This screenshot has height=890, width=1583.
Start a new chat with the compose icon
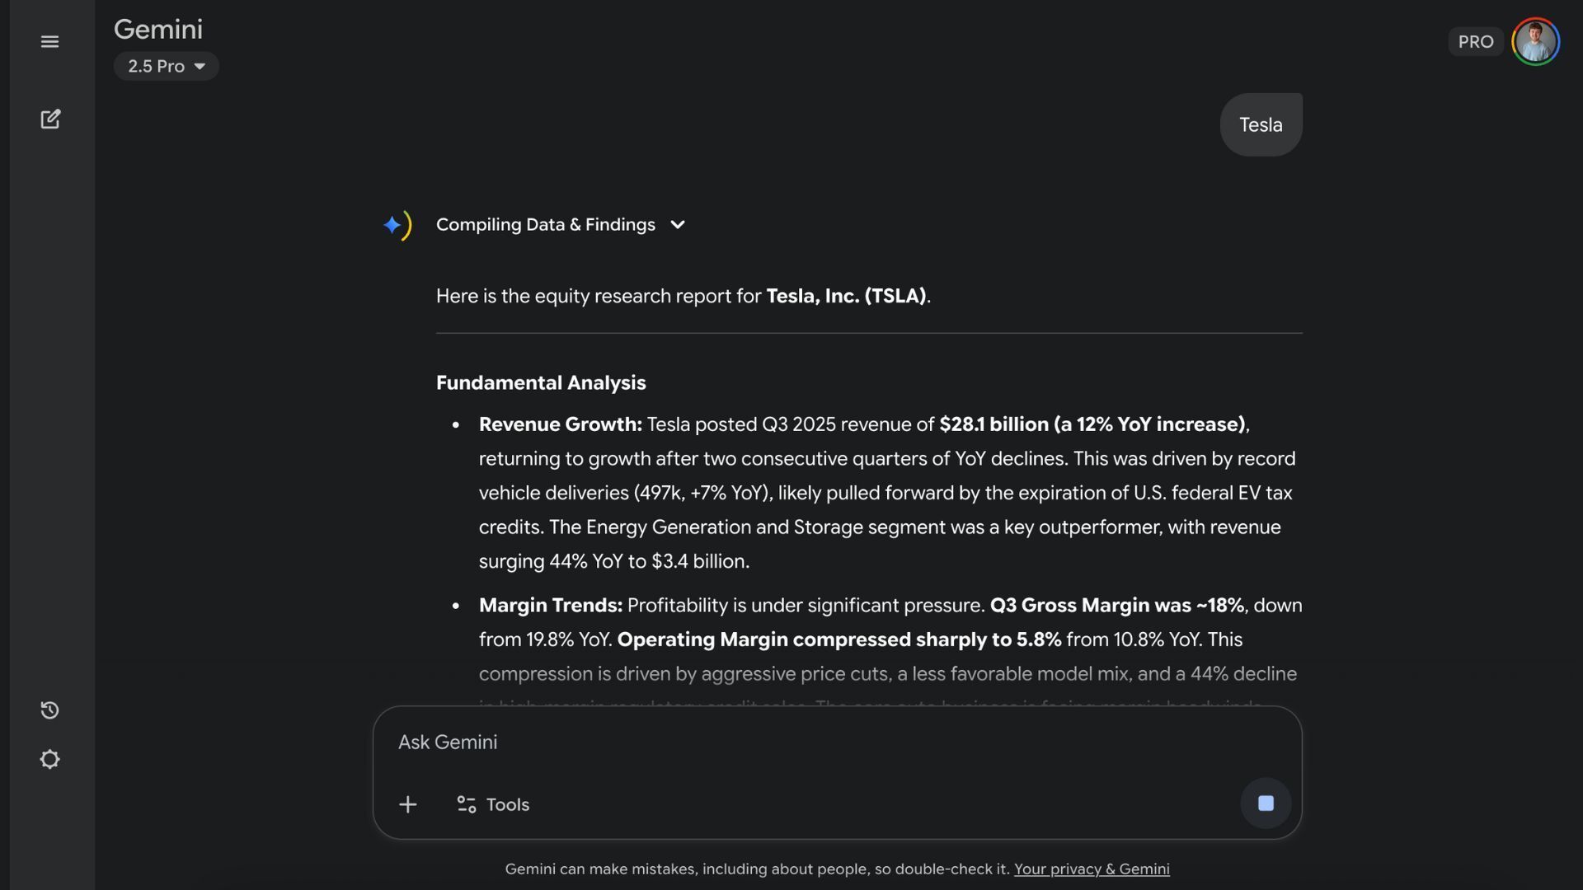click(50, 119)
